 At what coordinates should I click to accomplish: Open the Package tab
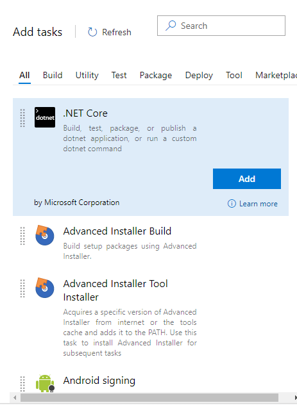click(x=156, y=75)
